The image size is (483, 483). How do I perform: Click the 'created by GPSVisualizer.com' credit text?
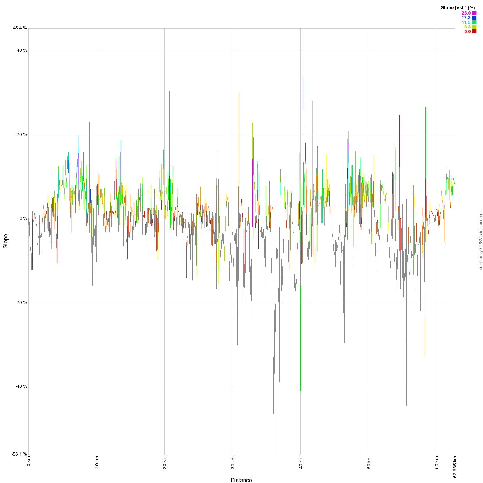pyautogui.click(x=481, y=241)
